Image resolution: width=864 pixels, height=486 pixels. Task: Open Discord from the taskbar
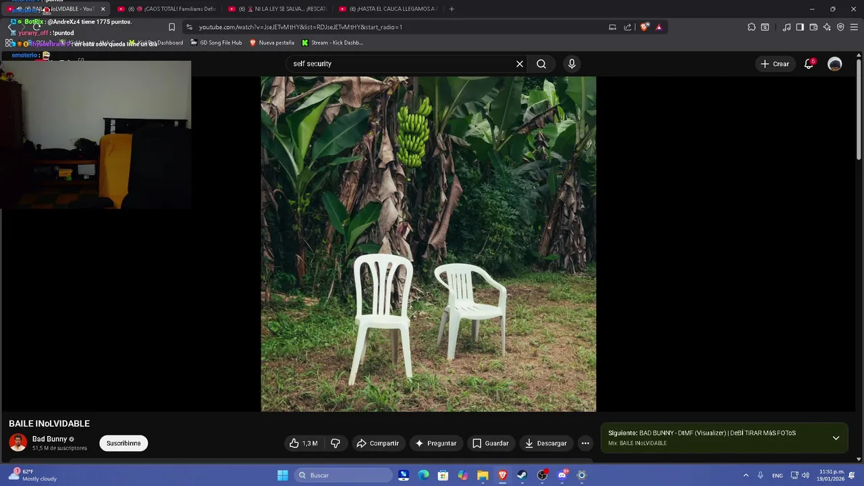click(x=562, y=475)
